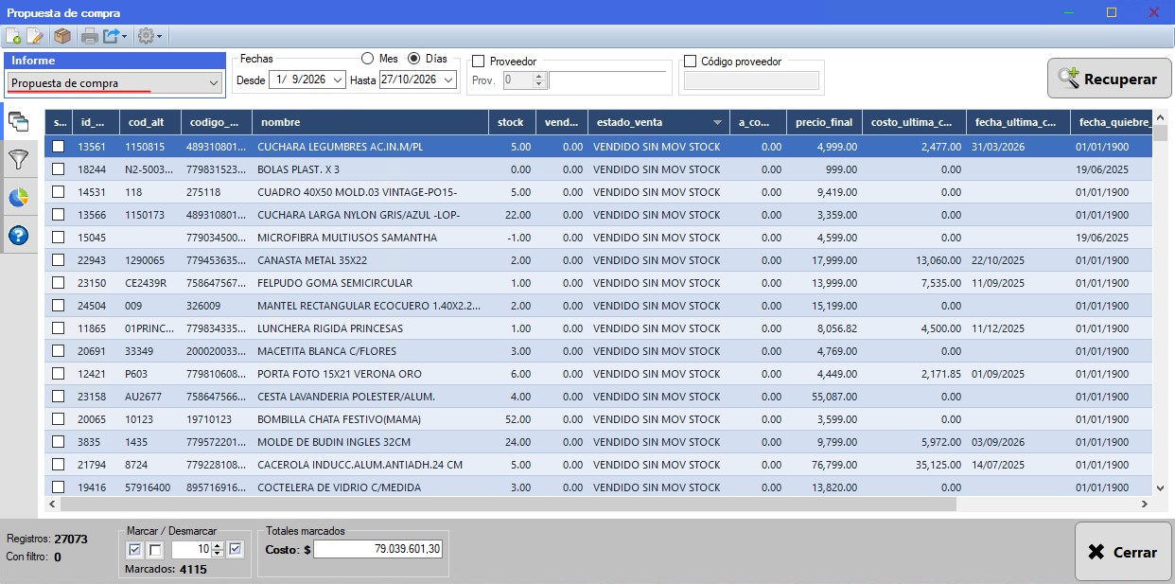The width and height of the screenshot is (1175, 584).
Task: Sort by the stock column header
Action: [512, 122]
